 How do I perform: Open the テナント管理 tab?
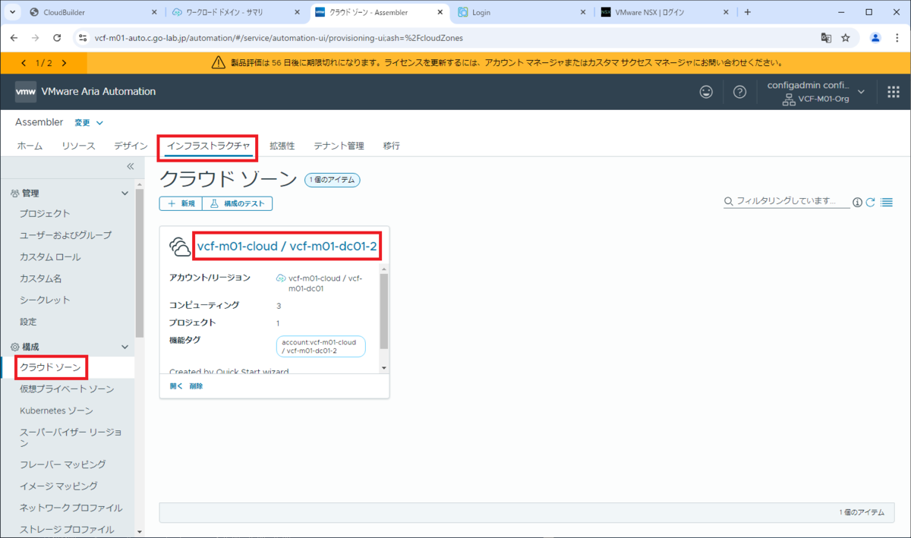tap(339, 146)
